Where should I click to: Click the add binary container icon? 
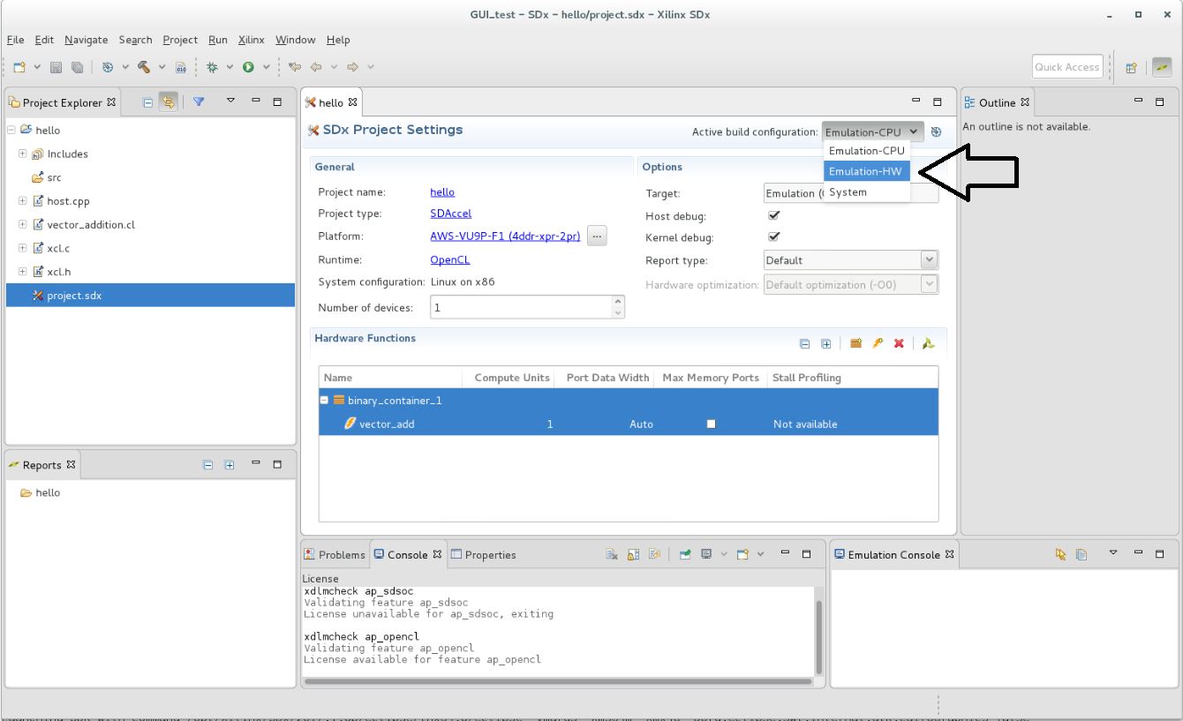855,343
